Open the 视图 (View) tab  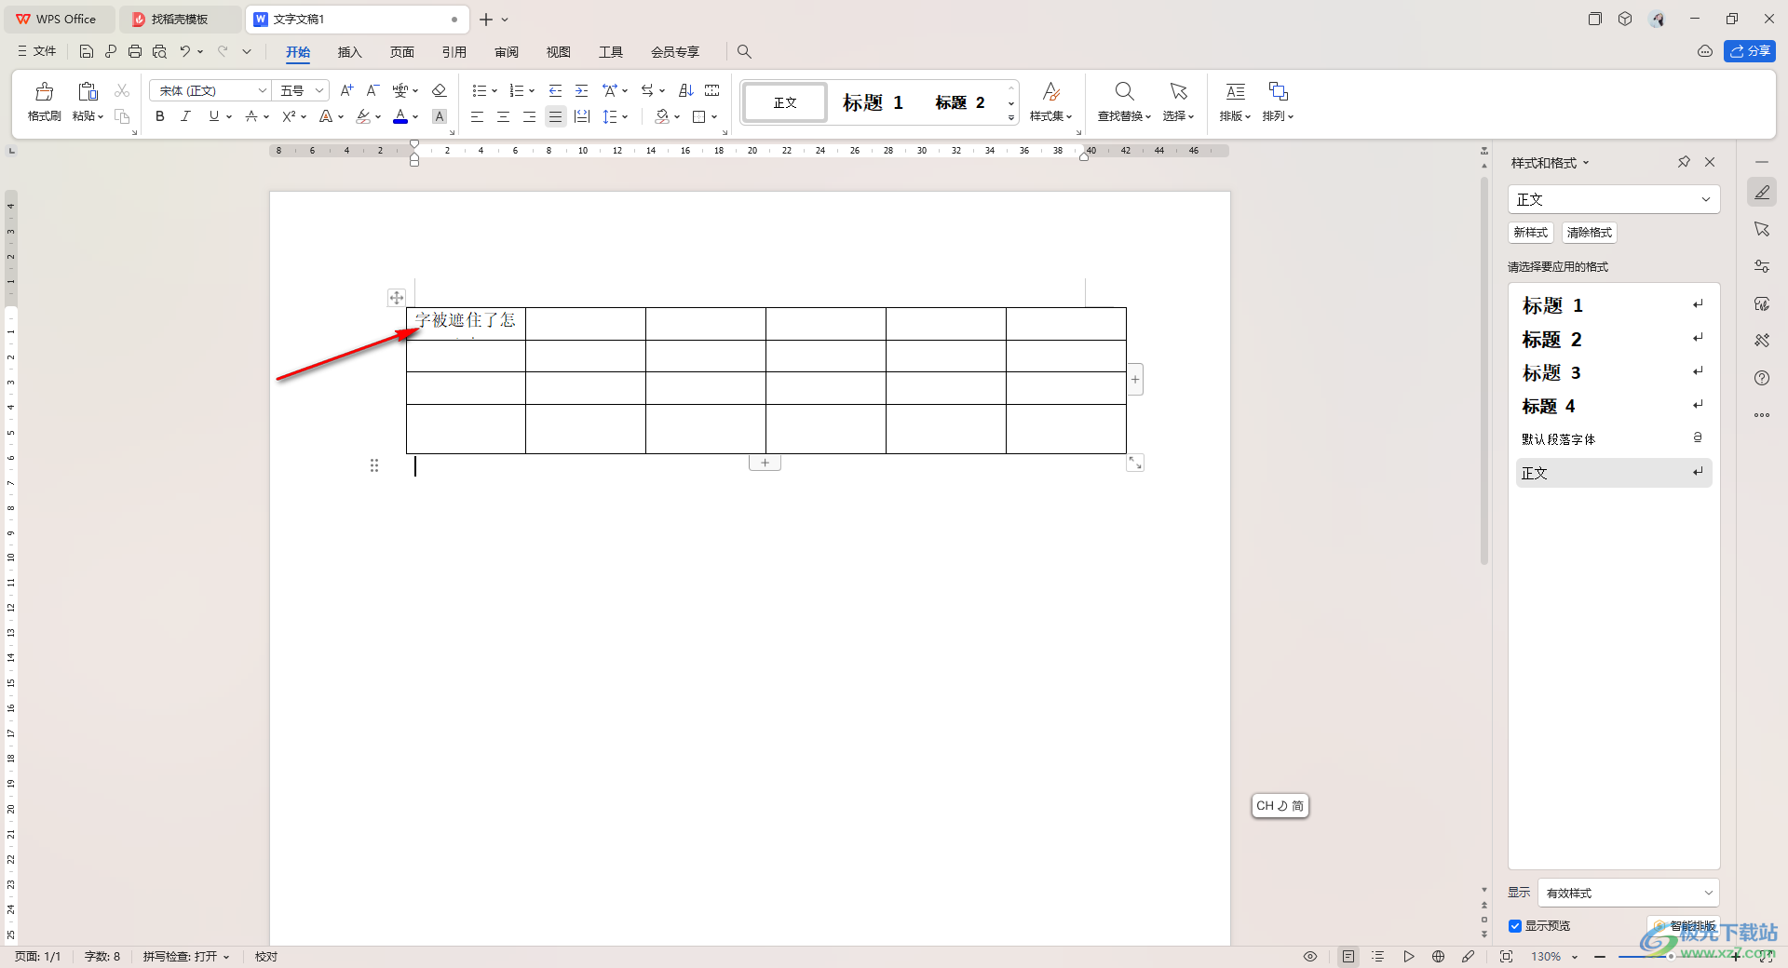(x=558, y=52)
